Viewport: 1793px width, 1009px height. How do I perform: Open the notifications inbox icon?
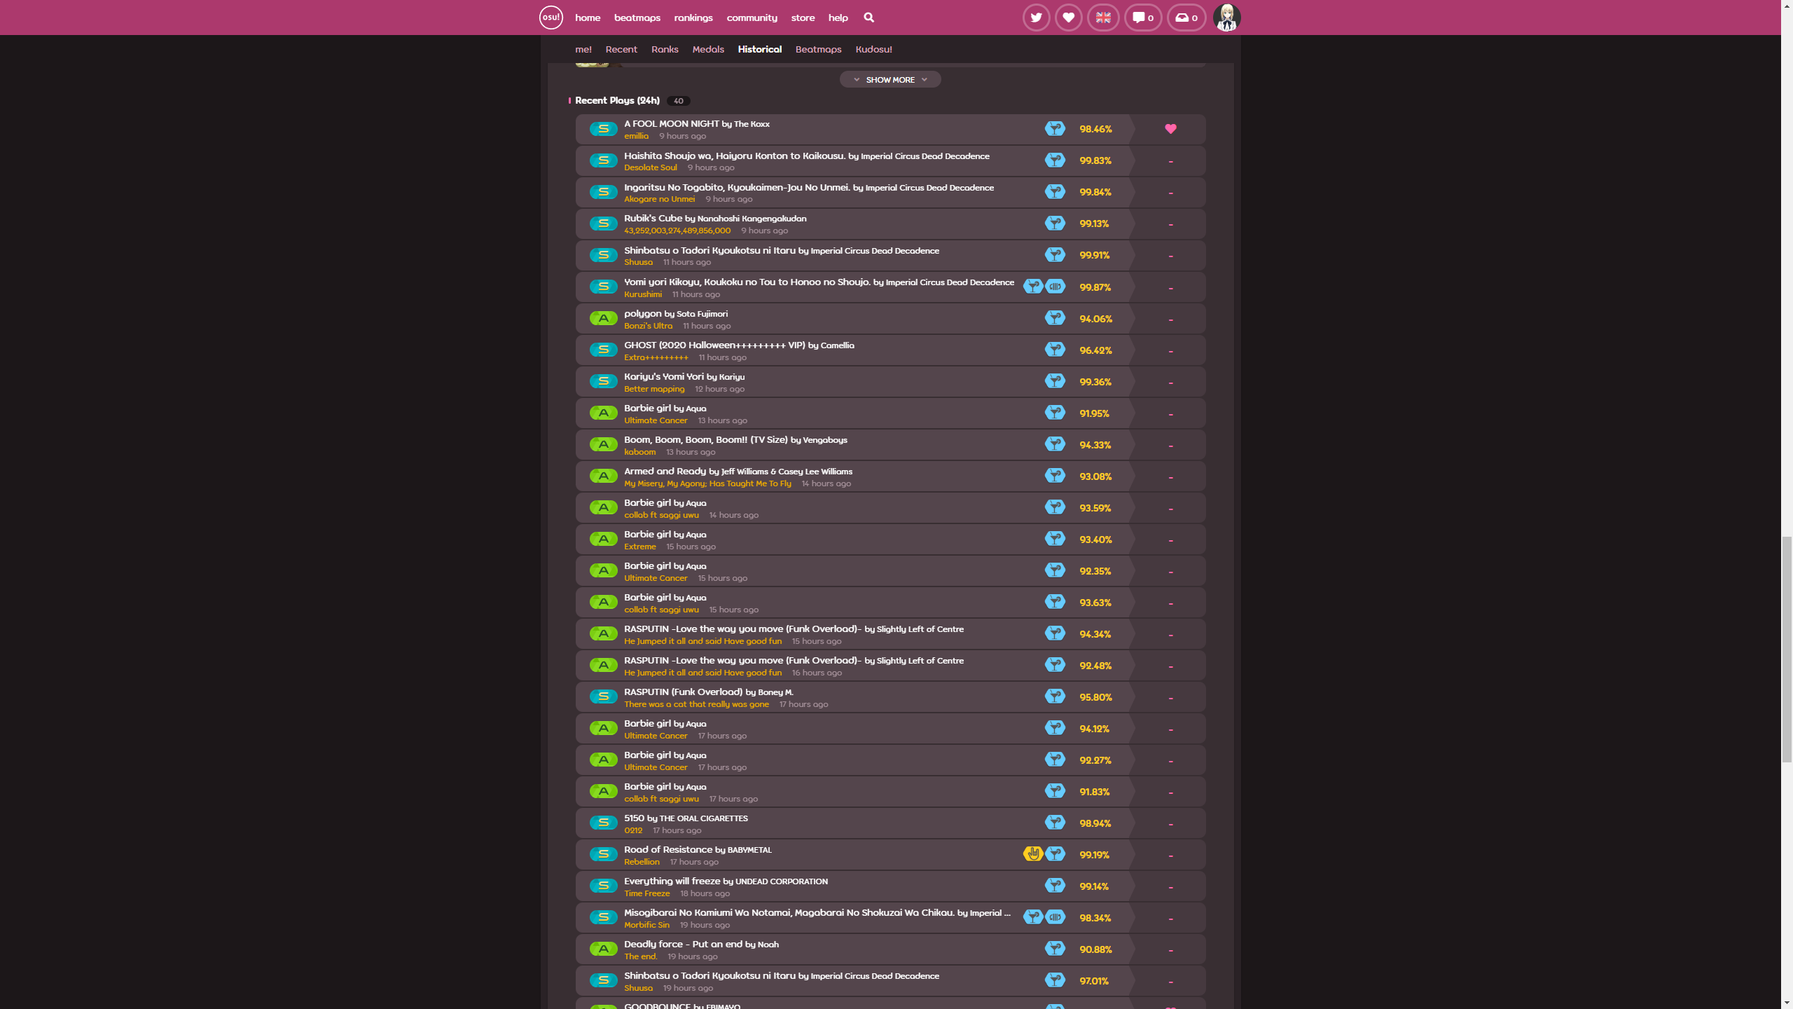tap(1186, 18)
